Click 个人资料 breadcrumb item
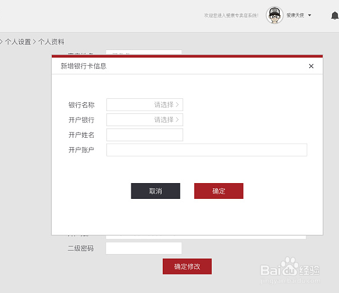 click(x=51, y=42)
